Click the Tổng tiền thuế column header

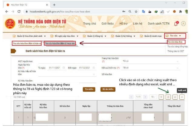[174, 106]
